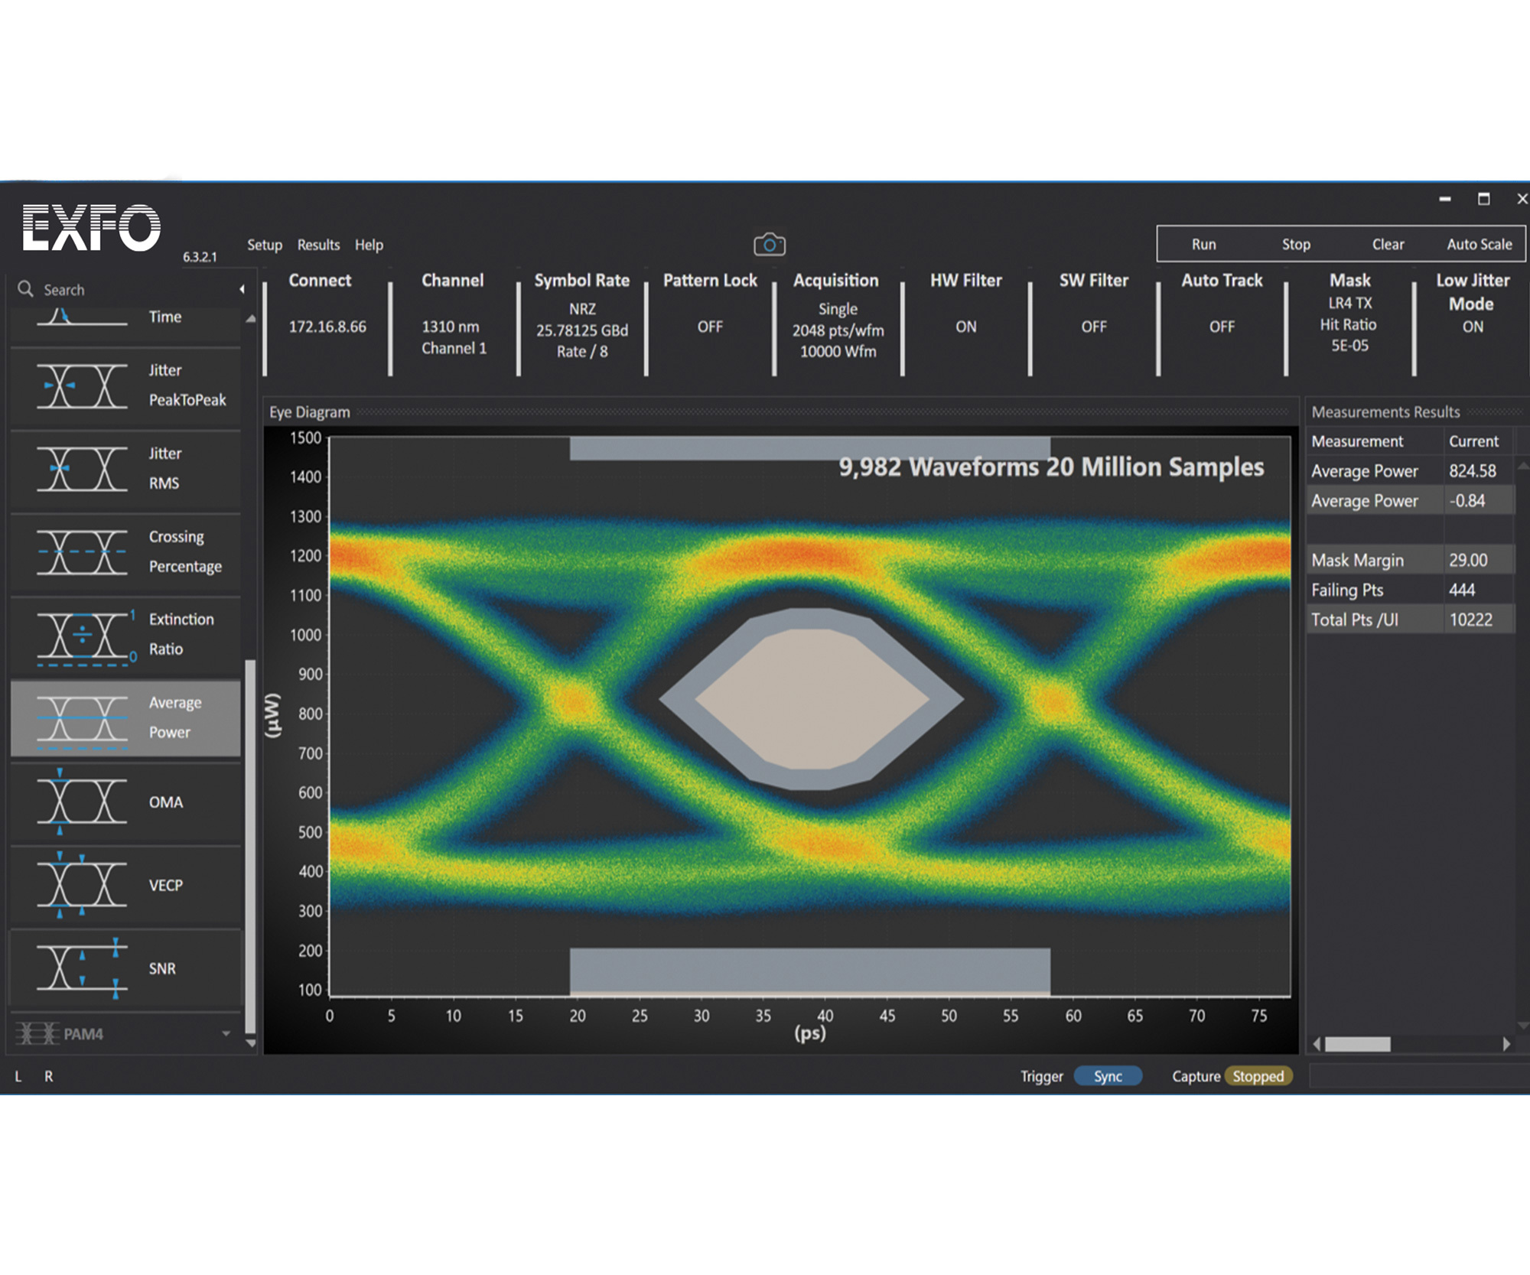Open the Results menu
The height and width of the screenshot is (1275, 1530).
coord(318,245)
